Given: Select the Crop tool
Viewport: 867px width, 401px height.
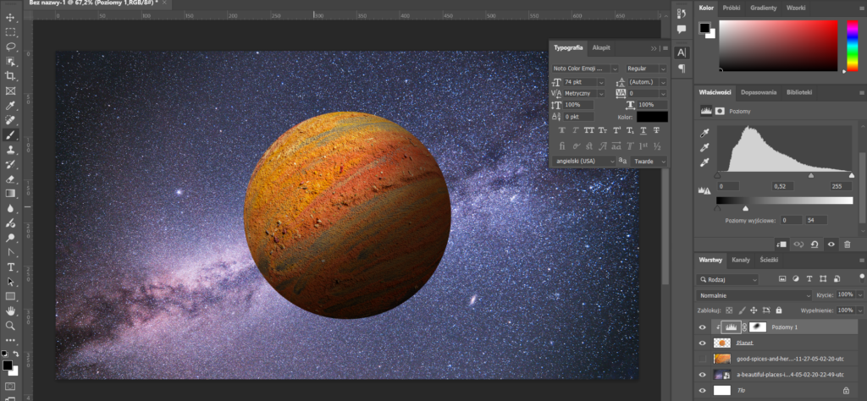Looking at the screenshot, I should pos(10,75).
